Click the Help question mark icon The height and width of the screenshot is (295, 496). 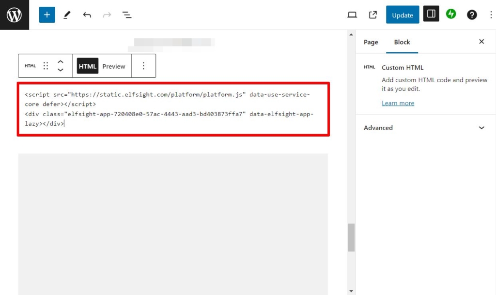pos(472,15)
